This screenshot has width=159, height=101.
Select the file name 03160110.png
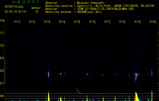[x=14, y=7]
